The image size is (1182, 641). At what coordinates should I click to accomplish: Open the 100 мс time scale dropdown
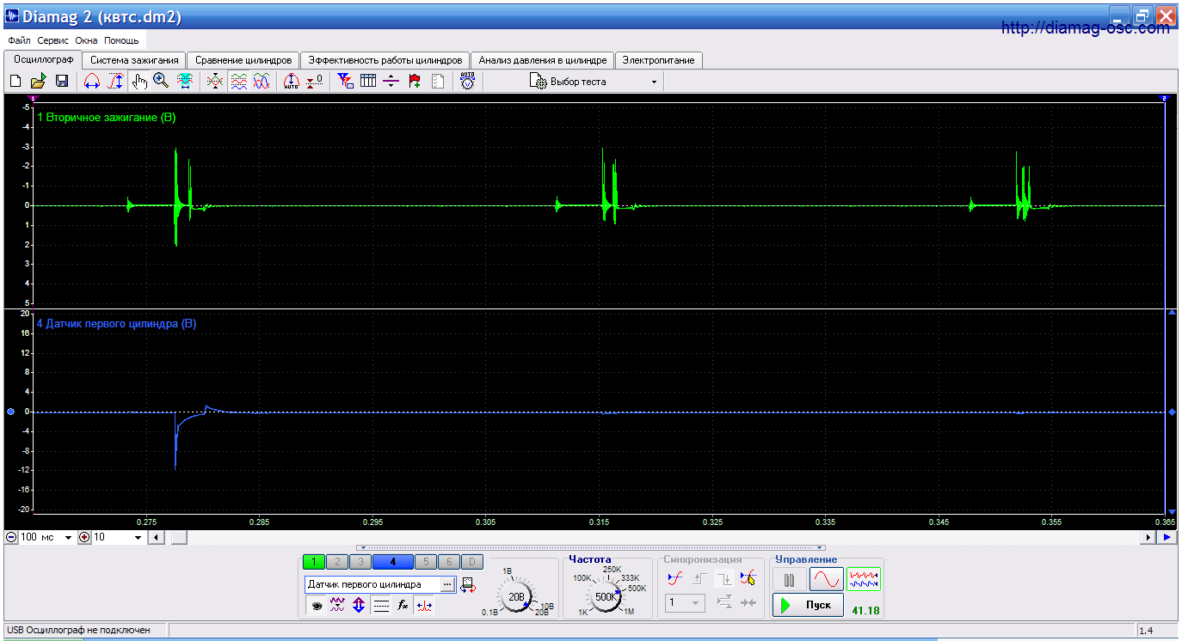pos(69,538)
